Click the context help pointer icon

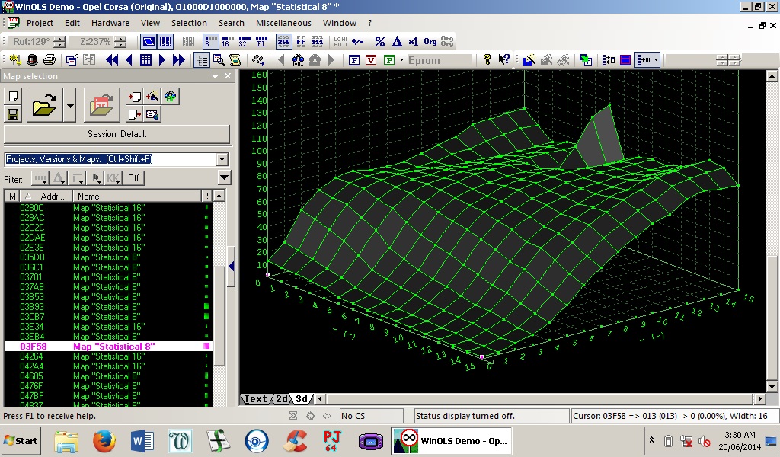[x=504, y=59]
